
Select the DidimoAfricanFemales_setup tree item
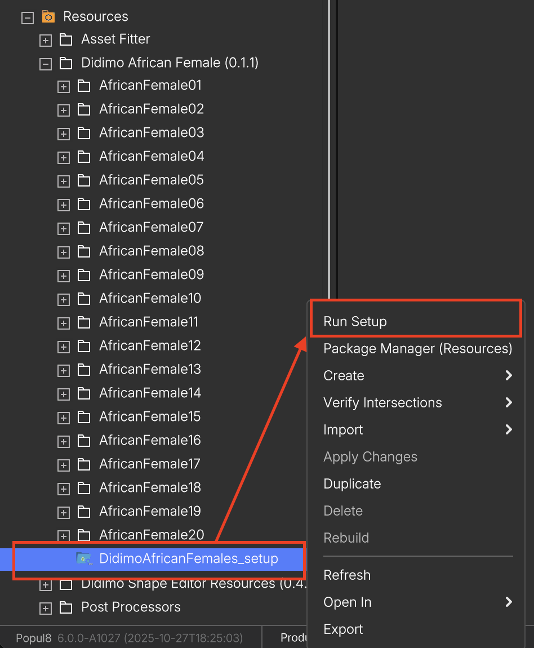153,559
